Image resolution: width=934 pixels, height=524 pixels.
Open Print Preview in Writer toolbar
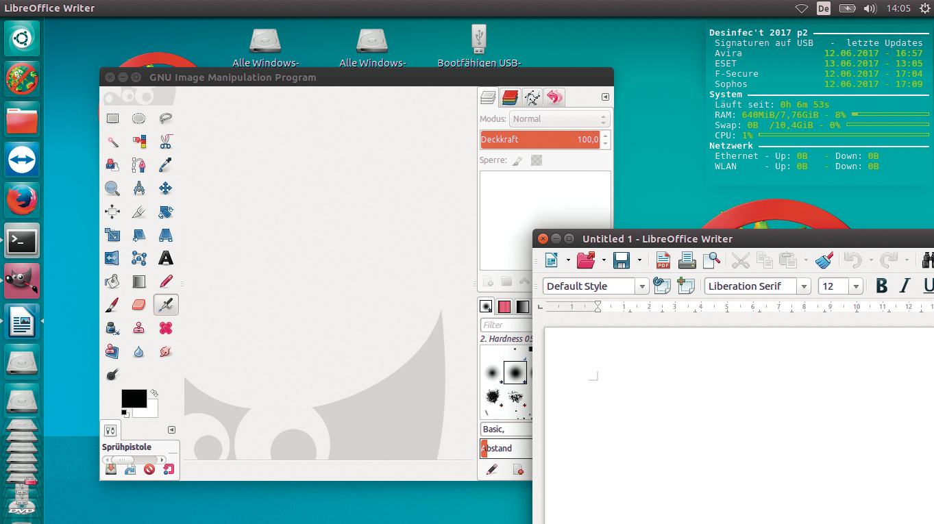711,260
